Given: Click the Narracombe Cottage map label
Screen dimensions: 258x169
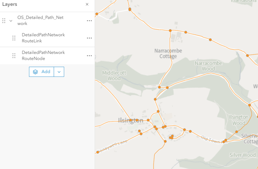Looking at the screenshot, I should point(166,53).
